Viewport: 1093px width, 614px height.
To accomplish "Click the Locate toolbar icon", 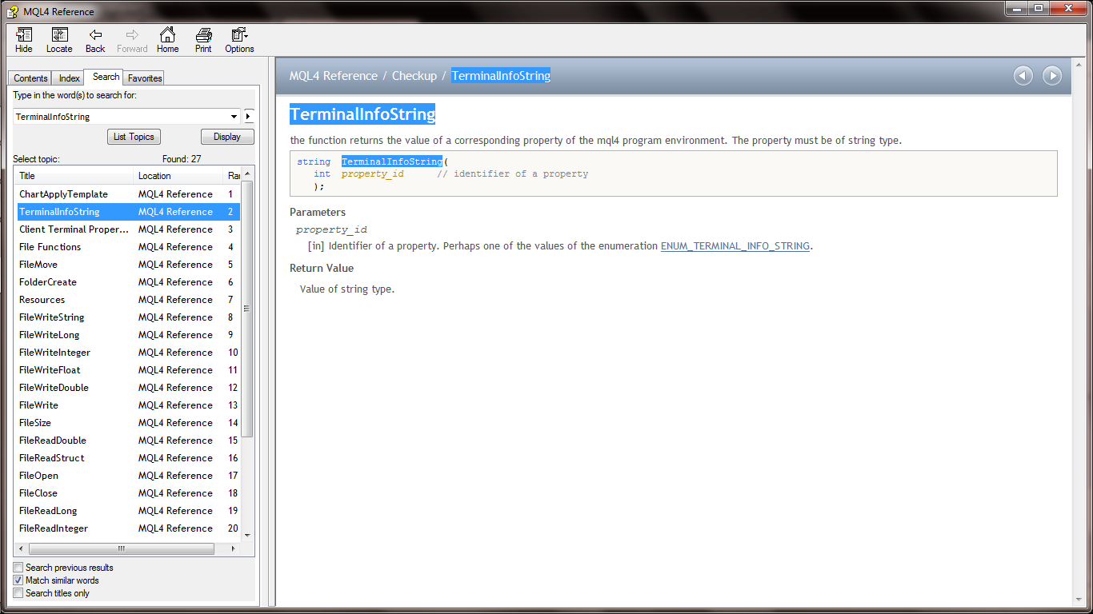I will point(59,40).
